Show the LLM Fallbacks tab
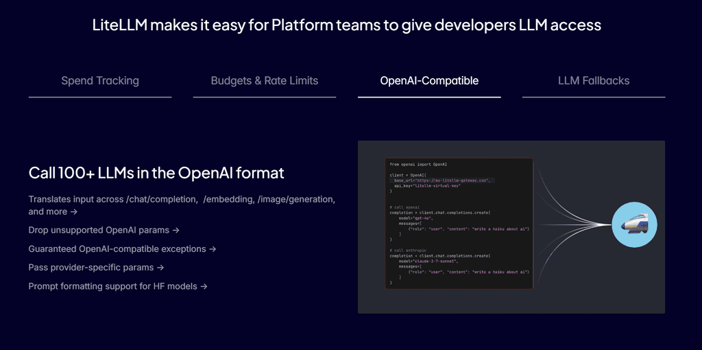Screen dimensions: 702x350 (x=594, y=81)
